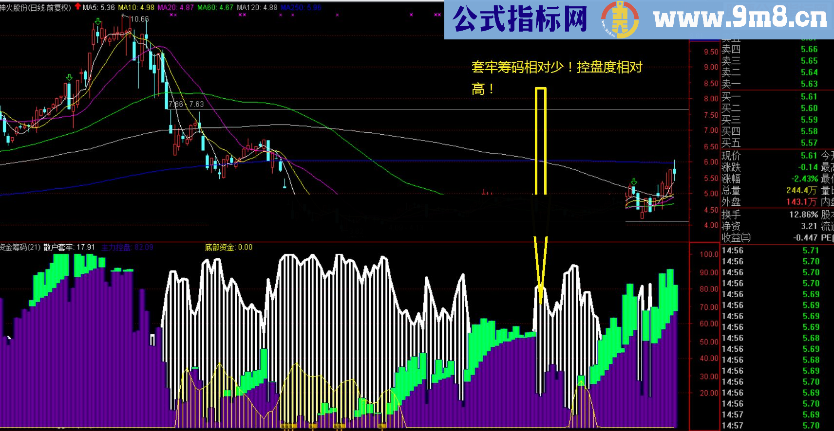Click the green down arrow above the 10.66 peak candles
This screenshot has height=431, width=834.
coord(98,22)
